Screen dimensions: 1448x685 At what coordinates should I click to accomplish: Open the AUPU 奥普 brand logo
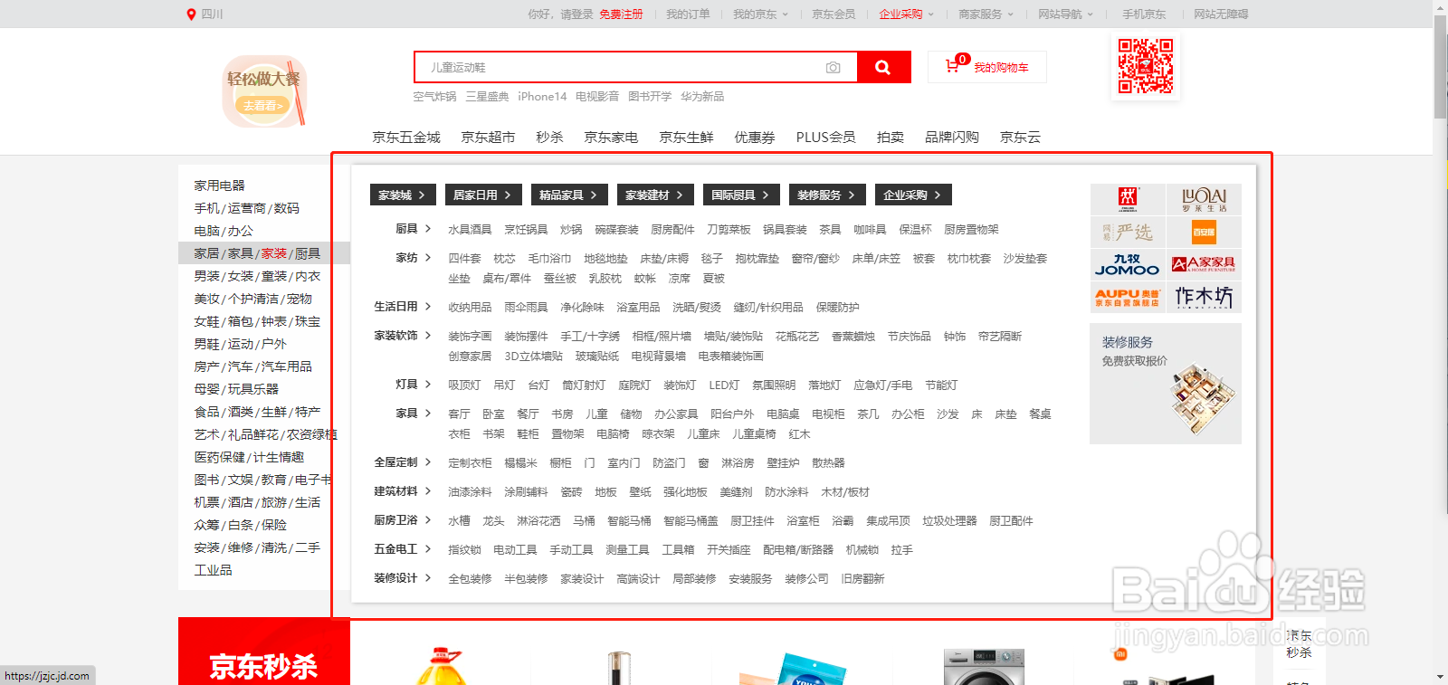coord(1128,297)
